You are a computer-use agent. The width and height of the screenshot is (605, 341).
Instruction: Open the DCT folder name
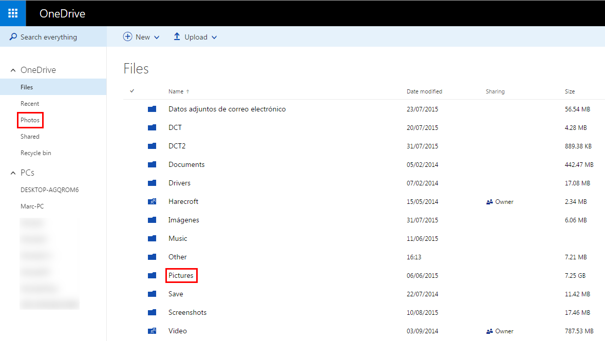(x=175, y=127)
